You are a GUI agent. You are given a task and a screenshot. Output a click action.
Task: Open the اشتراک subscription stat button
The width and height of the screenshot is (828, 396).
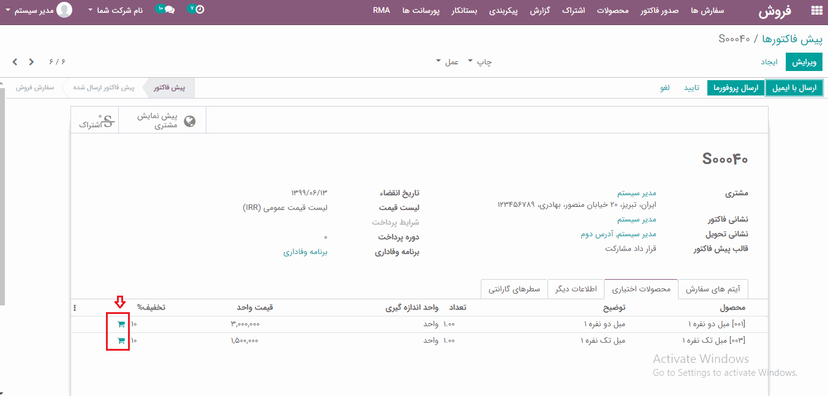click(96, 121)
